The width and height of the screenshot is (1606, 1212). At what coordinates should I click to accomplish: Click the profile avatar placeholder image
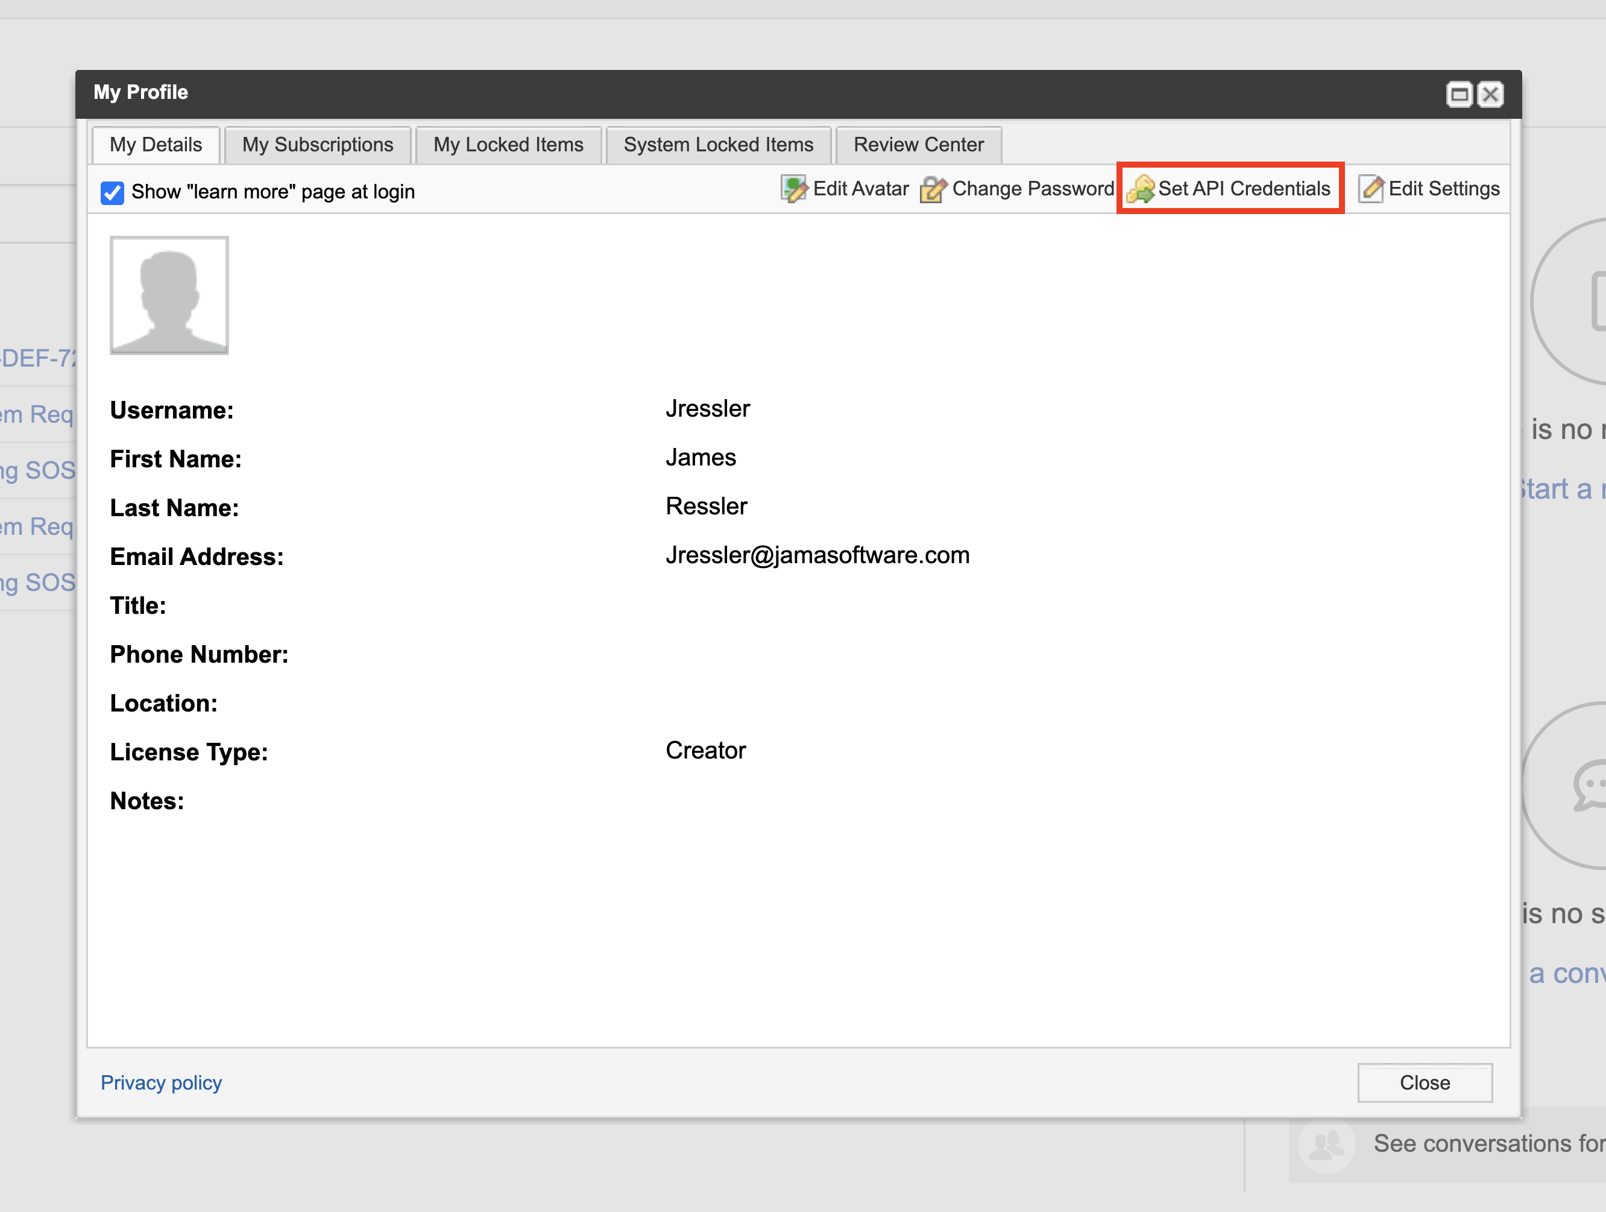point(168,295)
